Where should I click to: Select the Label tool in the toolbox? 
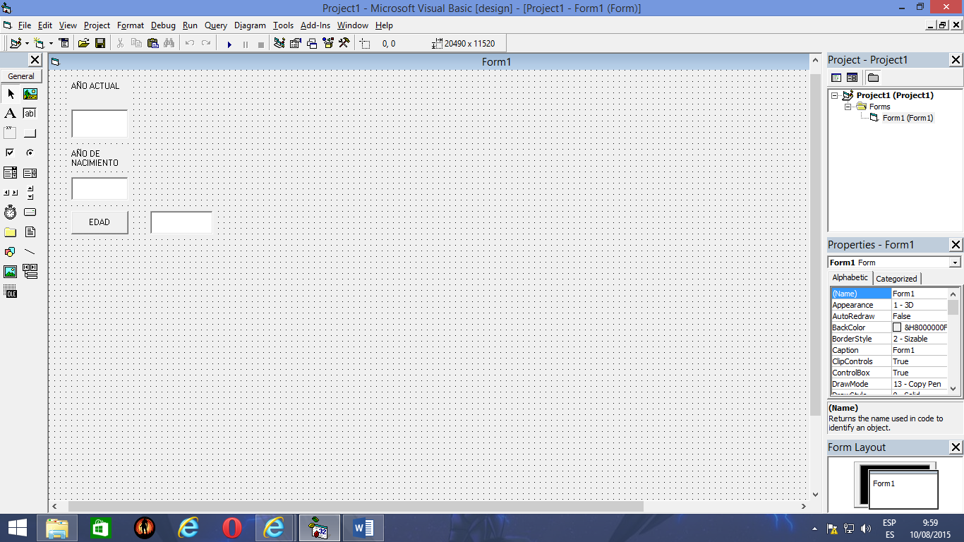point(10,113)
